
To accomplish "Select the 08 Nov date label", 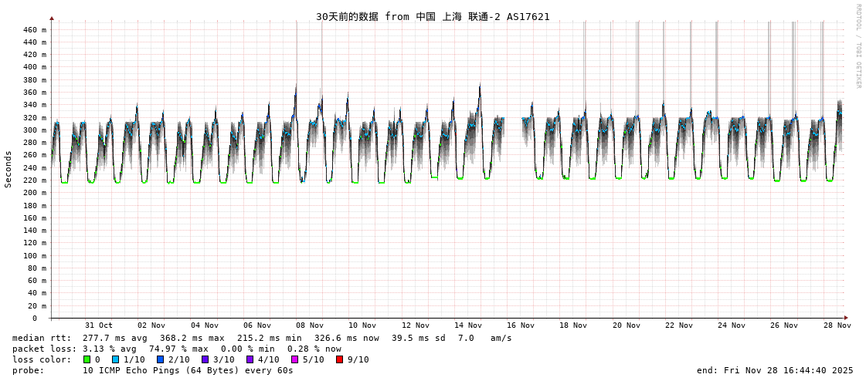I will 310,325.
